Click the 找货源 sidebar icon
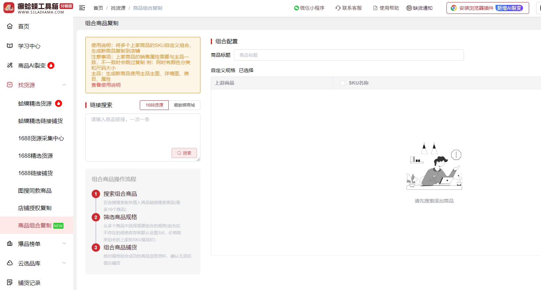This screenshot has height=290, width=541. [x=10, y=85]
